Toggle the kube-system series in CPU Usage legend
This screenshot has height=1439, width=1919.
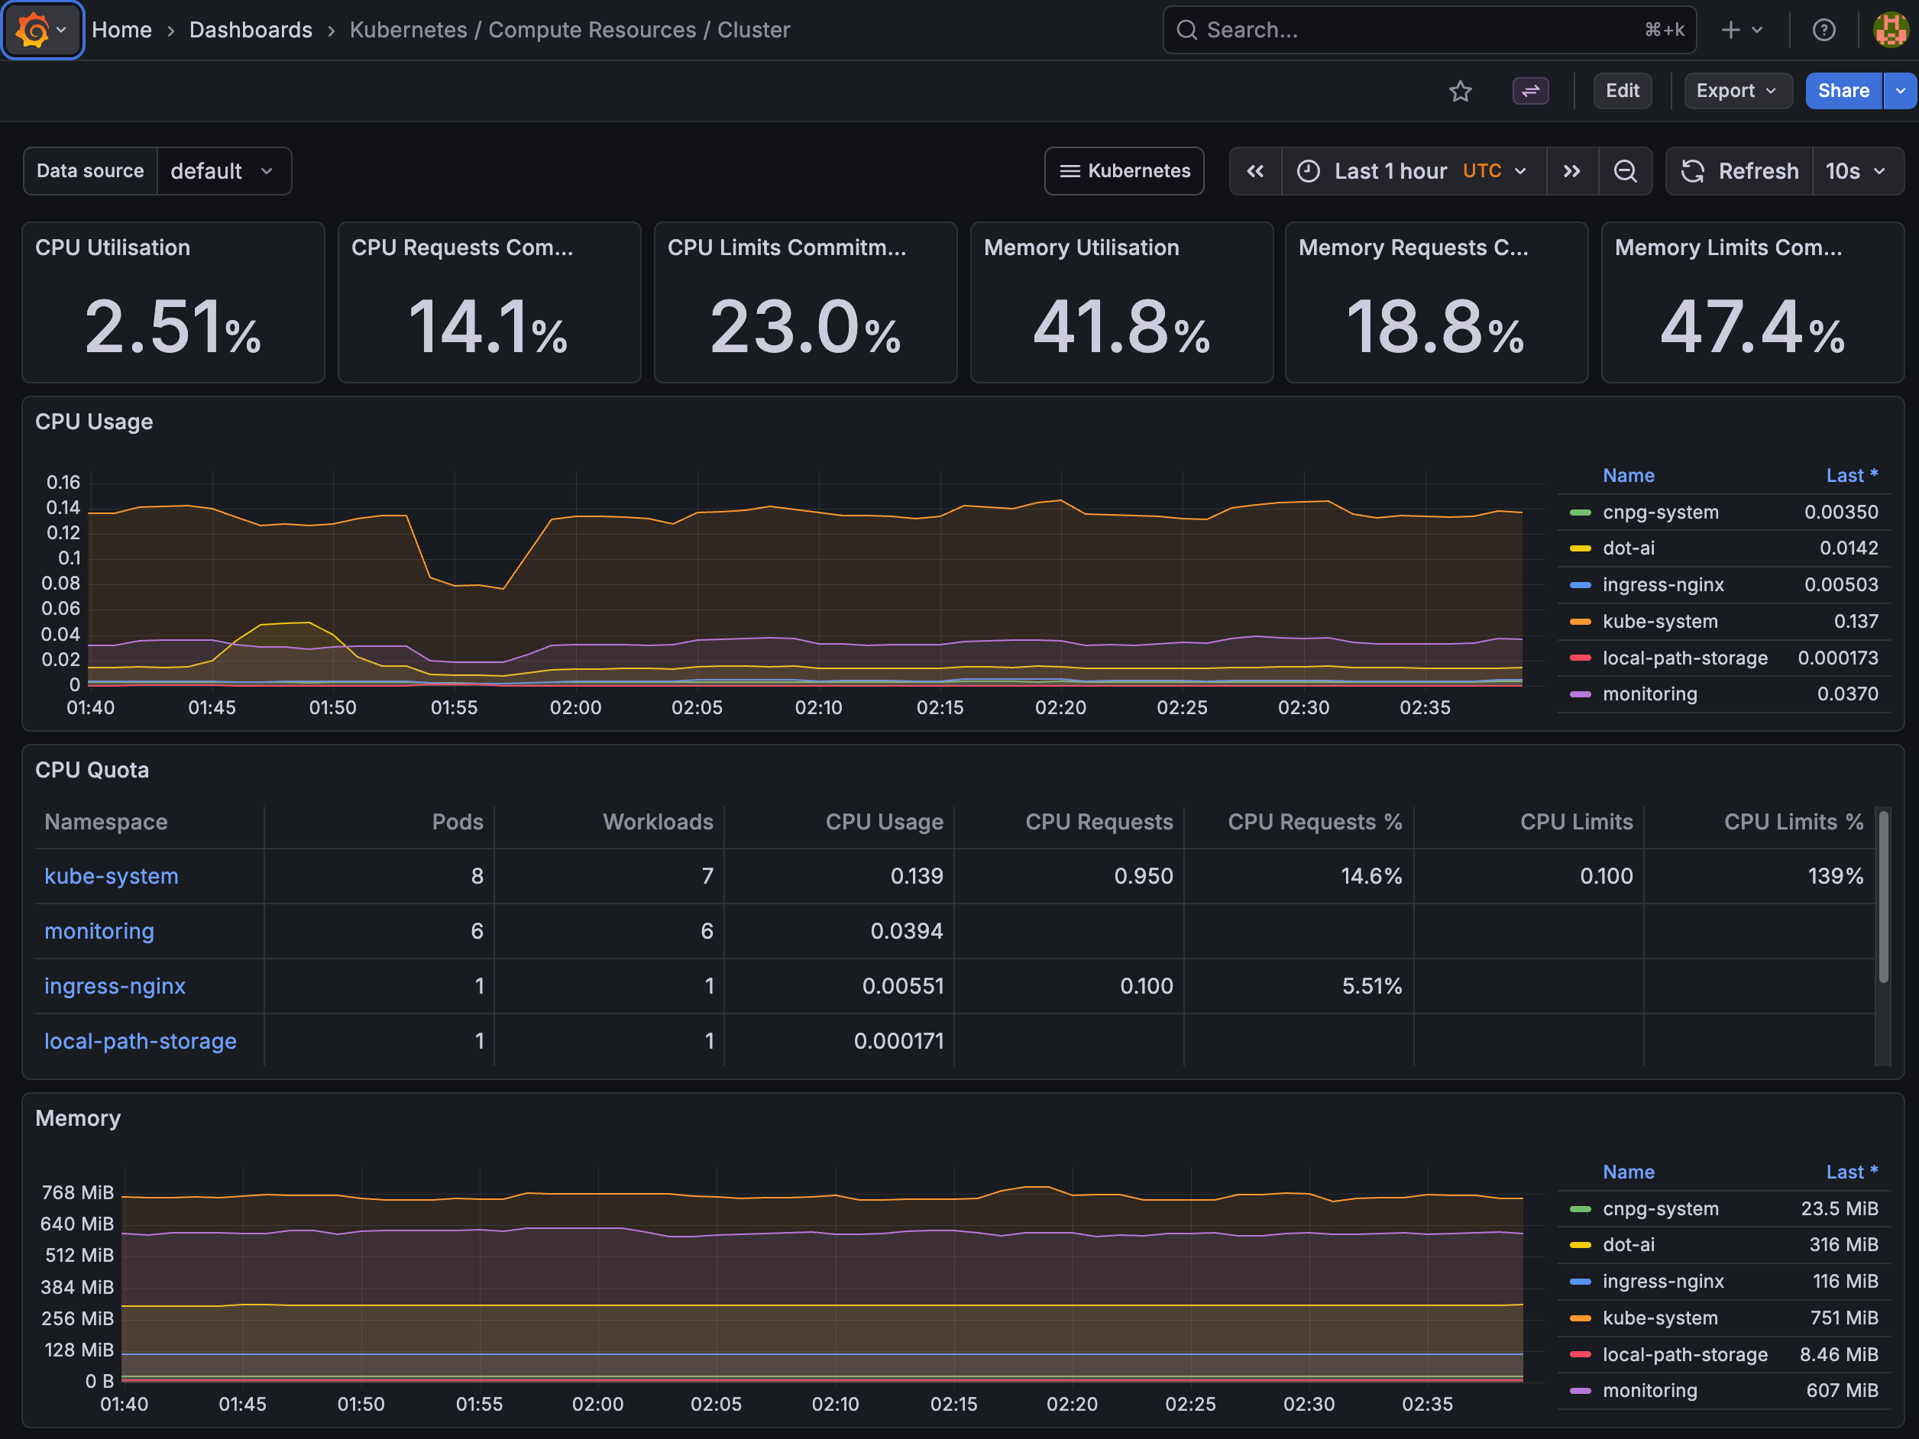(x=1659, y=621)
